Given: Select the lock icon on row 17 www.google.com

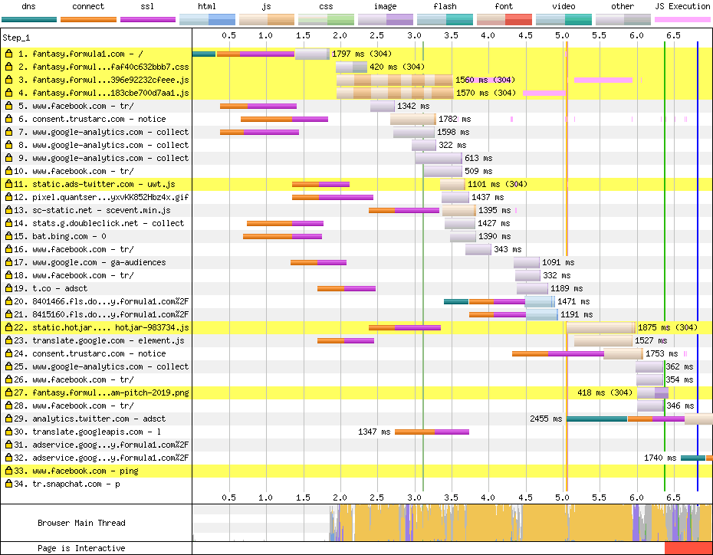Looking at the screenshot, I should [8, 262].
